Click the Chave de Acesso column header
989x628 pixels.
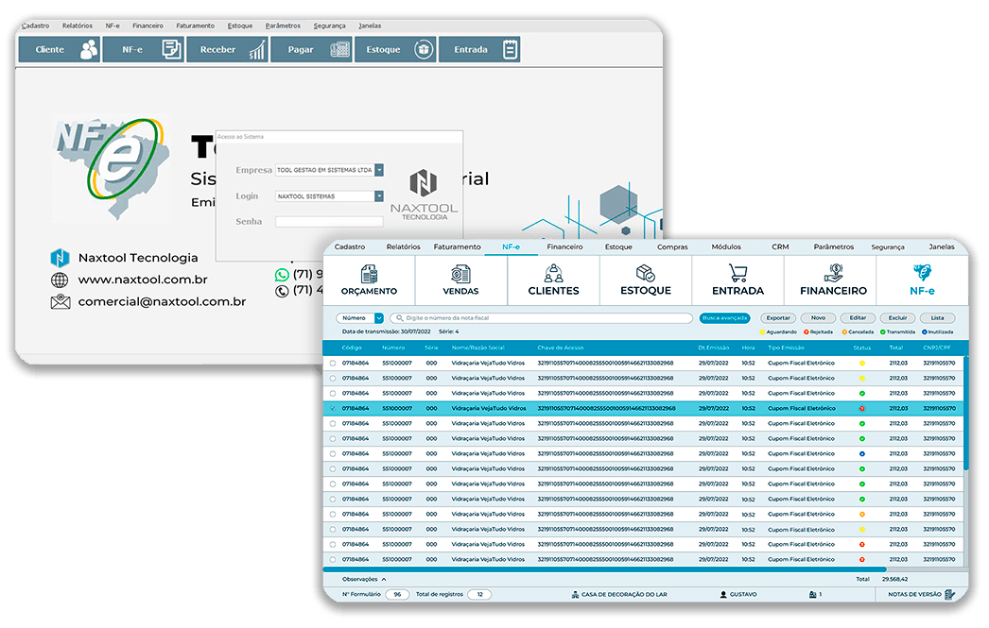click(560, 348)
